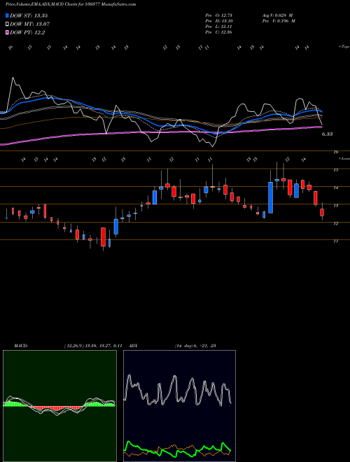Click the large blue candlestick near 14
The height and width of the screenshot is (462, 350).
270,197
